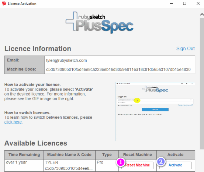Screen dimensions: 204x172
Task: Click the 'Email:' label cell
Action: tap(24, 60)
